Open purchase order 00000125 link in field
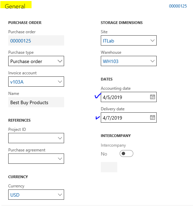 (21, 41)
